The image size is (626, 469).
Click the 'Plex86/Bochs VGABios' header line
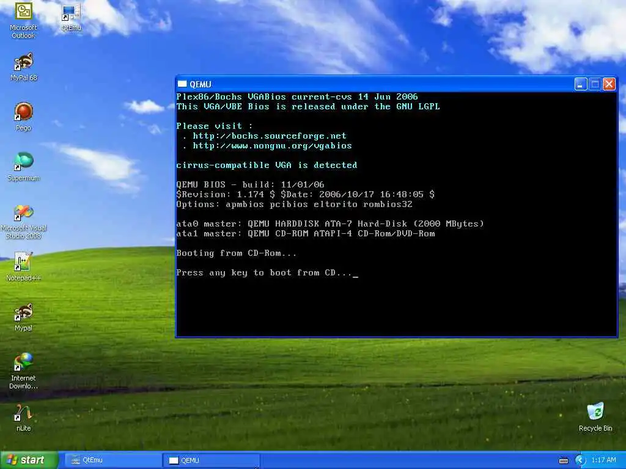click(x=297, y=97)
